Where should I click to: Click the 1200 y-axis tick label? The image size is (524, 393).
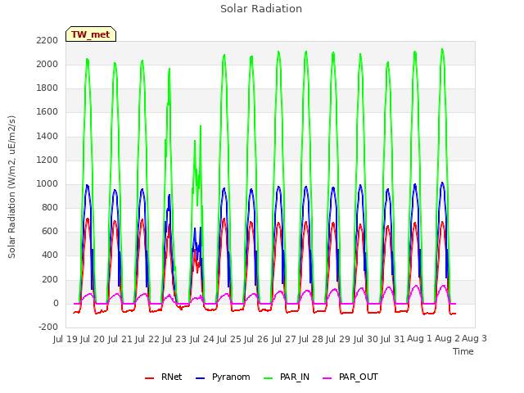(47, 160)
